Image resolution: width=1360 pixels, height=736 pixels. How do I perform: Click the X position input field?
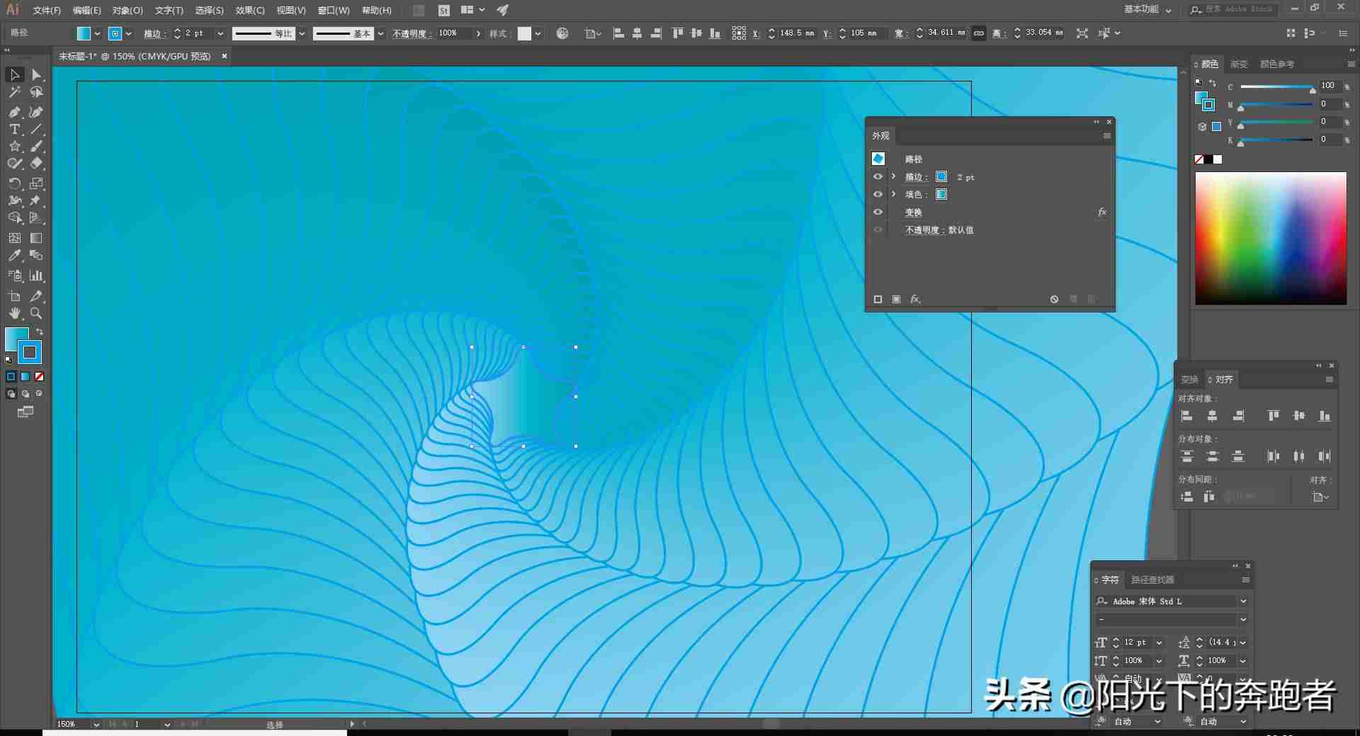(x=796, y=33)
